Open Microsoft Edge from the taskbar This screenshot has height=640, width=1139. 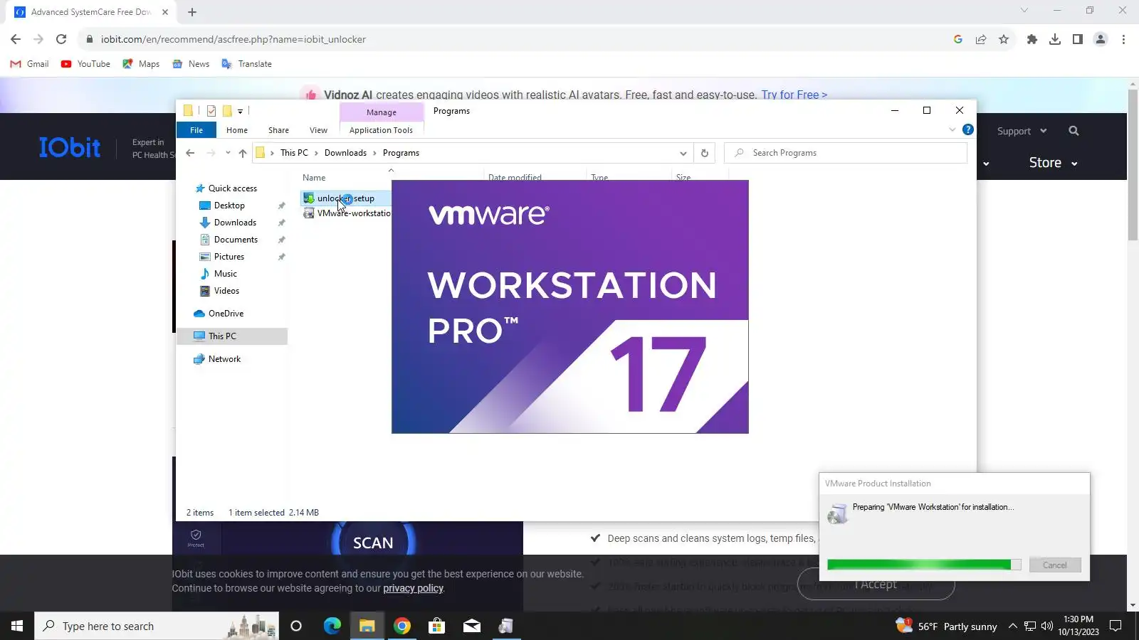332,626
